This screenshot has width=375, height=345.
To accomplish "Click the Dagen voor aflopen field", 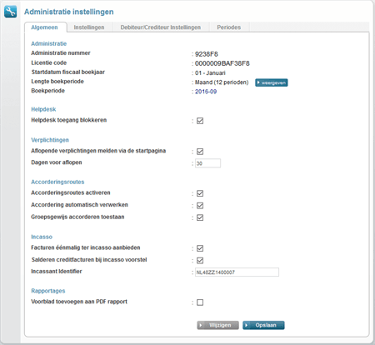I will tap(207, 163).
